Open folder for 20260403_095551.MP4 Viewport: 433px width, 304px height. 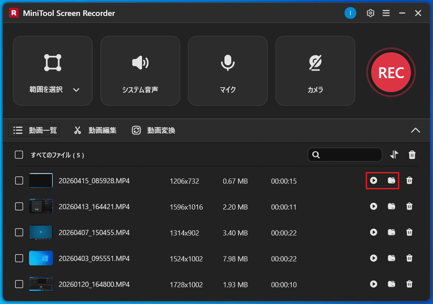[x=392, y=258]
